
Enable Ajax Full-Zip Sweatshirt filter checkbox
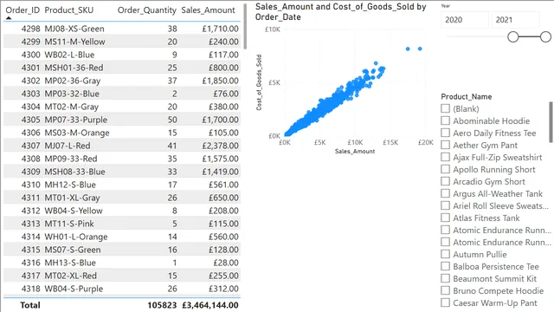(x=445, y=157)
